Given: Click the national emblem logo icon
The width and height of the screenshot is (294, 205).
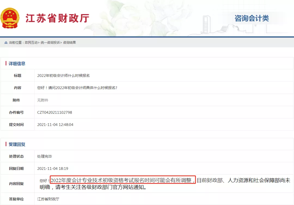Looking at the screenshot, I should click(10, 17).
